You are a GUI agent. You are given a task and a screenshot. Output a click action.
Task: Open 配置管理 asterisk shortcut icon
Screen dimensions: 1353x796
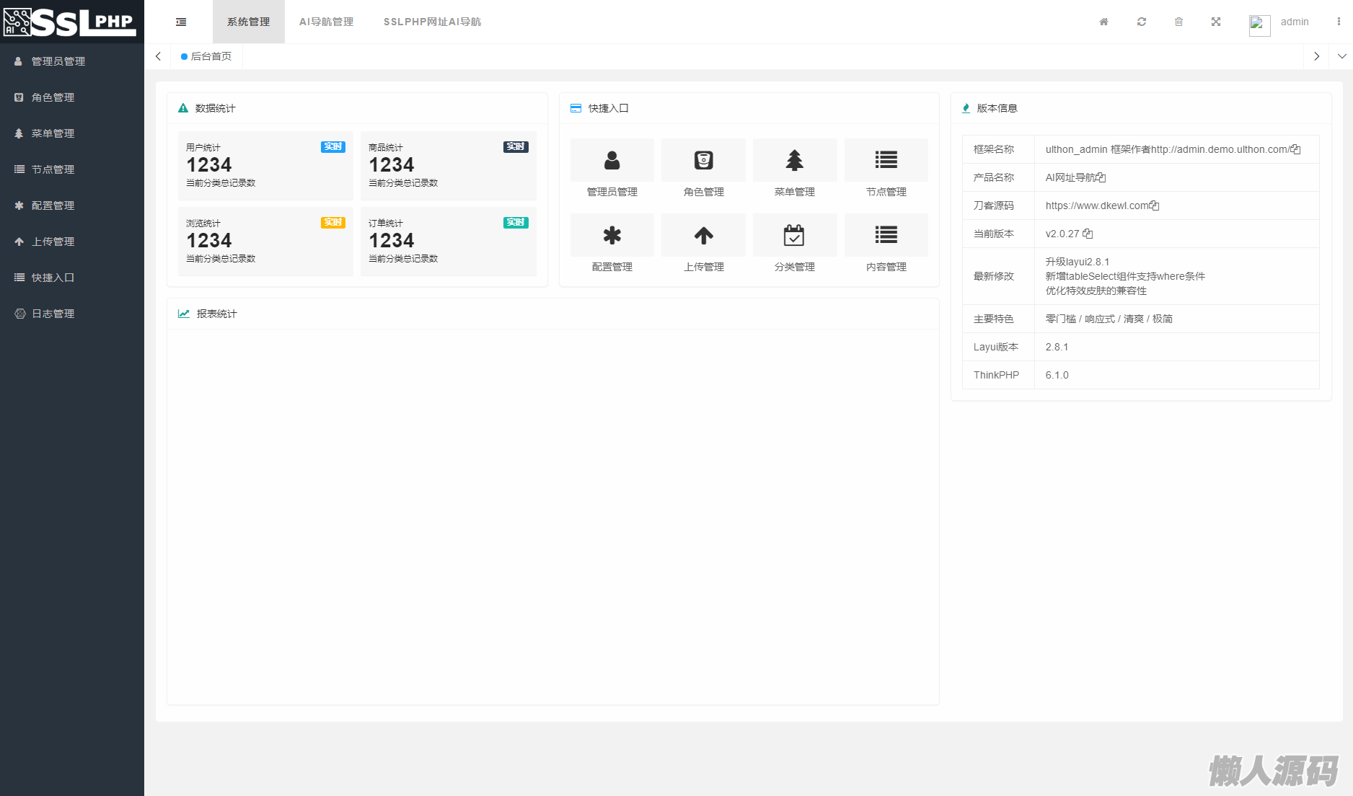click(612, 235)
